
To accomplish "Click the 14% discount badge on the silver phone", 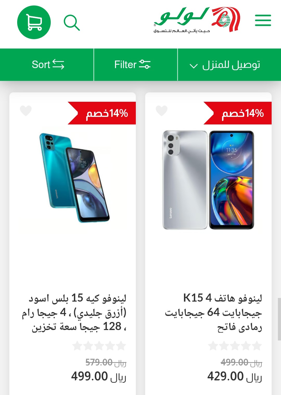I will (x=238, y=113).
